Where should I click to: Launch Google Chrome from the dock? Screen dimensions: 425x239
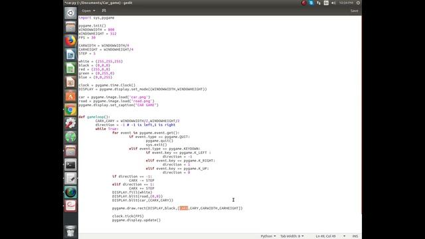(70, 110)
